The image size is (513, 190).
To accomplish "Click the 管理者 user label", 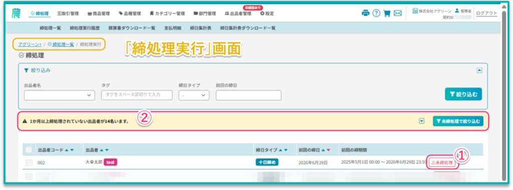I will coord(463,11).
